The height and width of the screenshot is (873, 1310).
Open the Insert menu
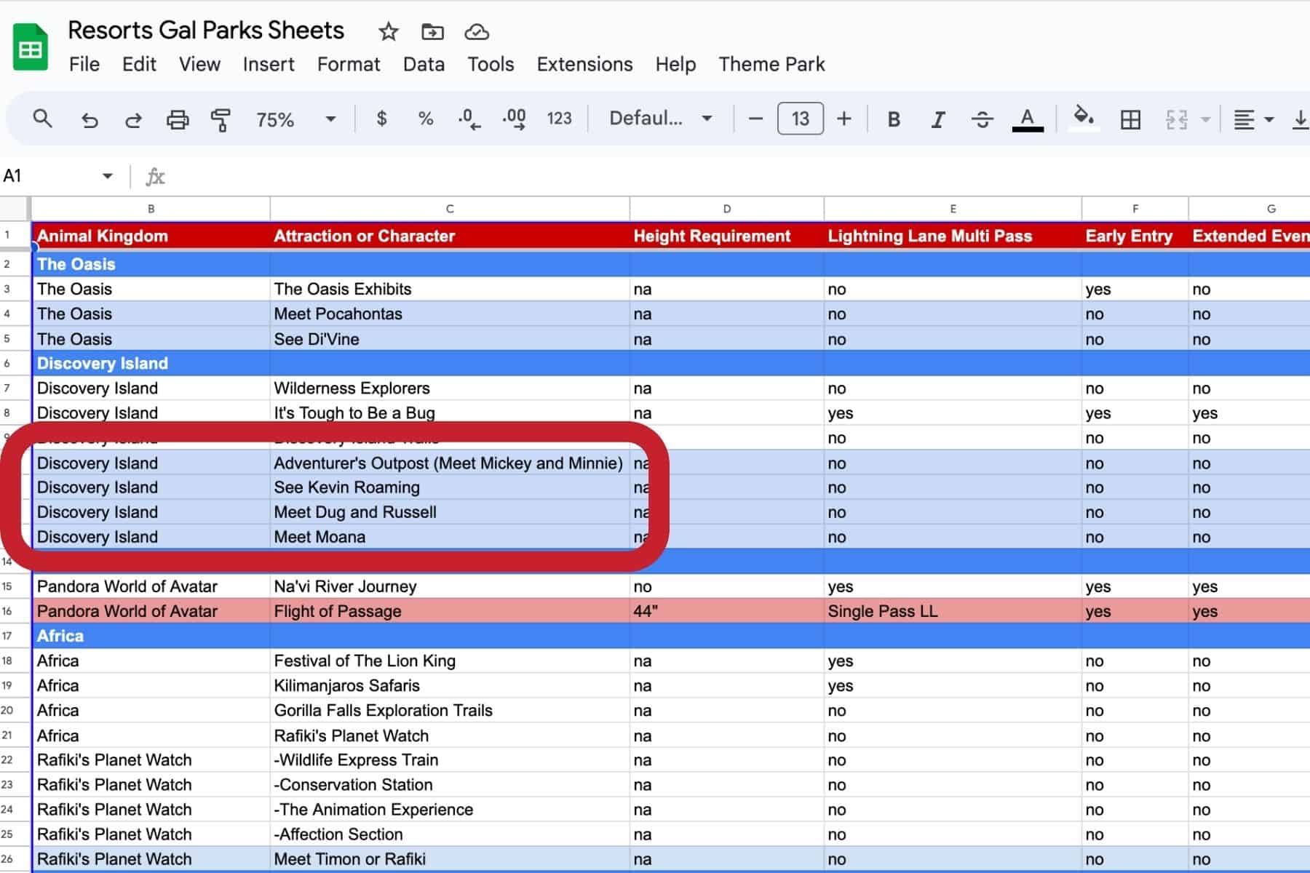point(269,64)
